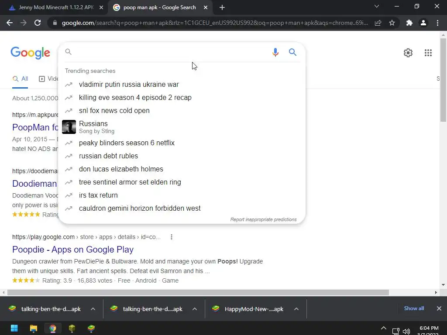Open Google quick settings gear
This screenshot has width=447, height=335.
[x=408, y=53]
